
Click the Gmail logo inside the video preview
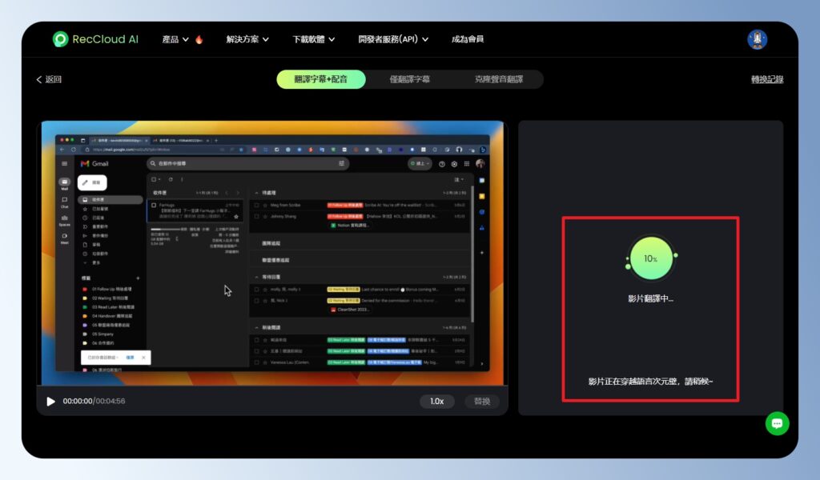(x=85, y=164)
